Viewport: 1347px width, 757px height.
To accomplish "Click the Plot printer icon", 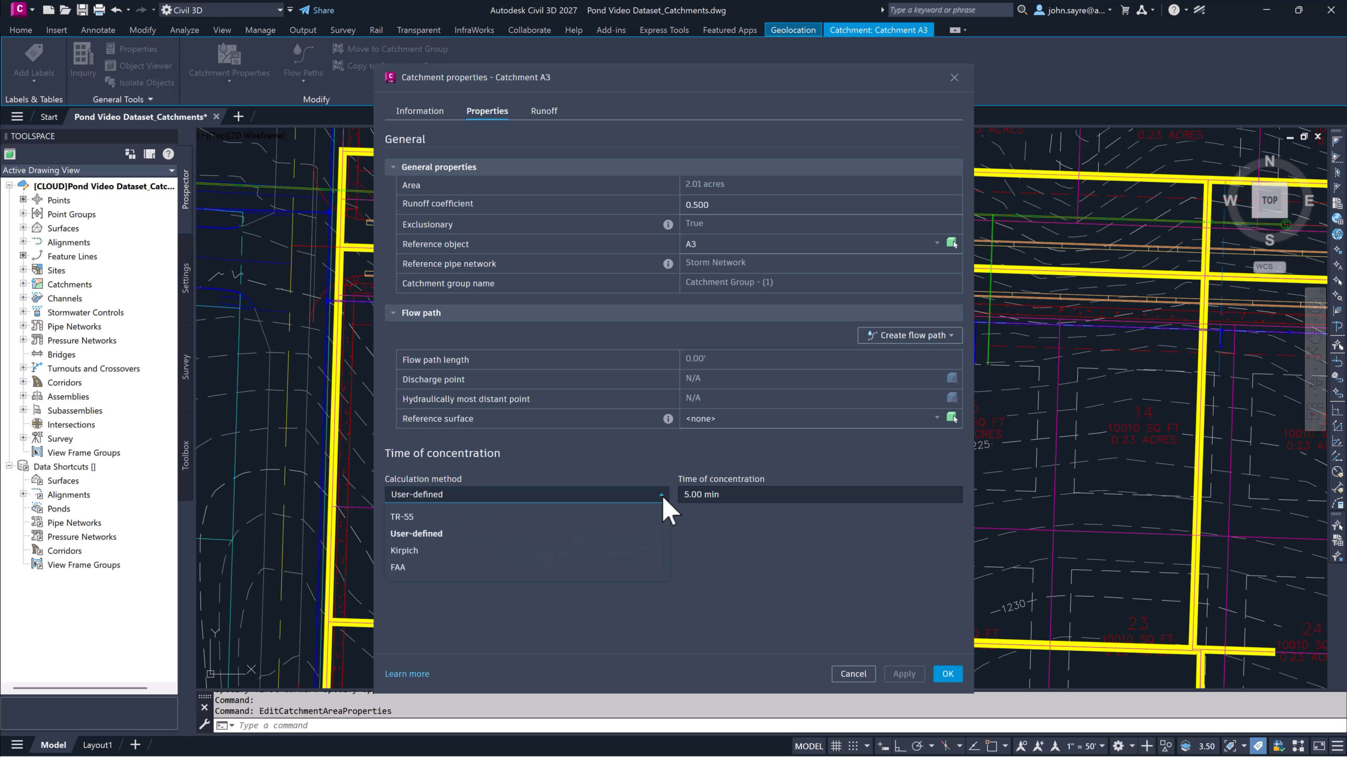I will point(99,10).
